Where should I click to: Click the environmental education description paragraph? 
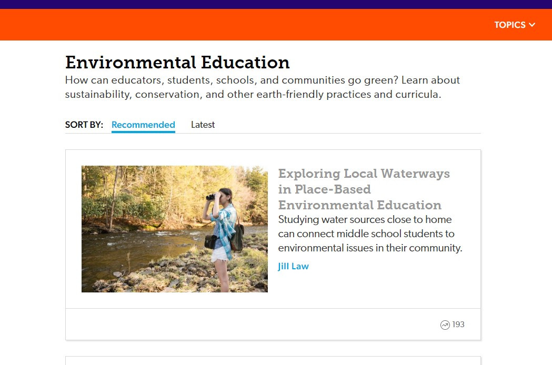pyautogui.click(x=262, y=87)
